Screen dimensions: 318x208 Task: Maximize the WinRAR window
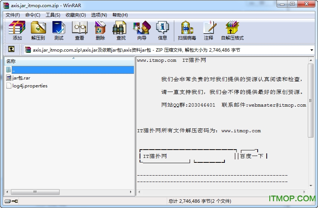tap(293, 4)
